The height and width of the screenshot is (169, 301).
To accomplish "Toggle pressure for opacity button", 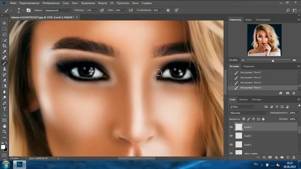I will tap(102, 10).
